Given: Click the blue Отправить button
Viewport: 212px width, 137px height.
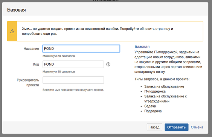Looking at the screenshot, I should 177,127.
